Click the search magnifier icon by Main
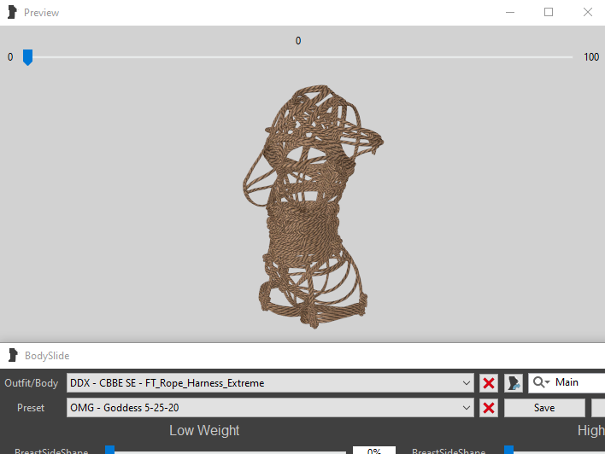This screenshot has height=454, width=605. click(541, 382)
